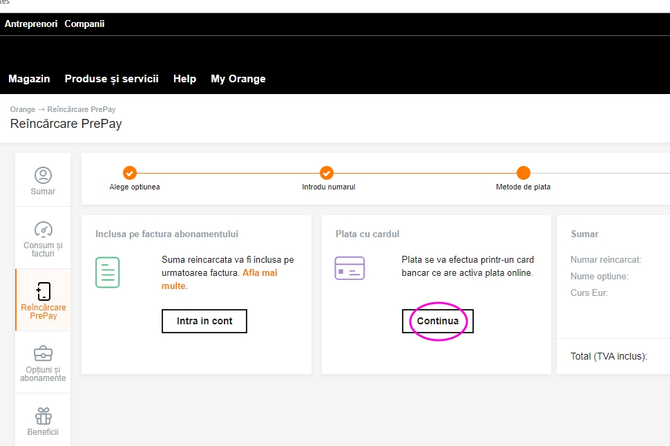Image resolution: width=670 pixels, height=446 pixels.
Task: Click the green invoice document icon
Action: [x=108, y=272]
